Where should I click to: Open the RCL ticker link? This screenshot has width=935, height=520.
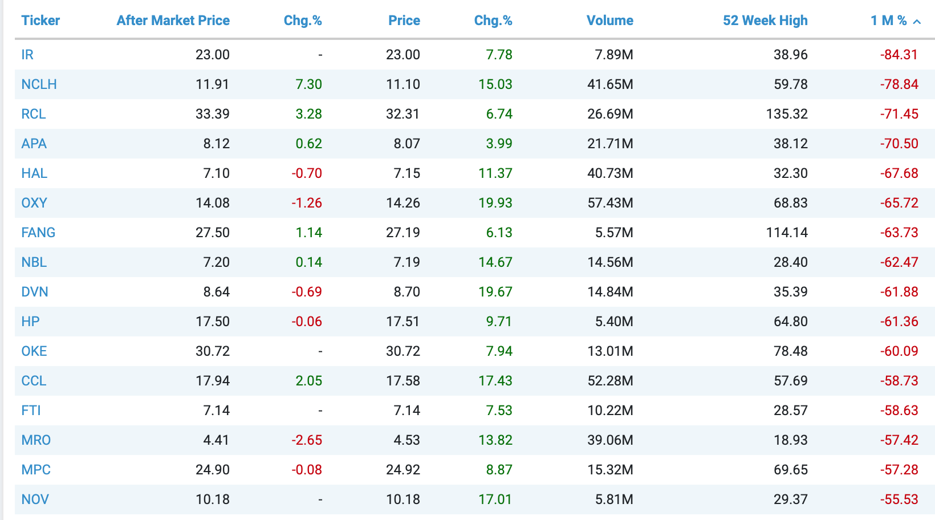34,114
